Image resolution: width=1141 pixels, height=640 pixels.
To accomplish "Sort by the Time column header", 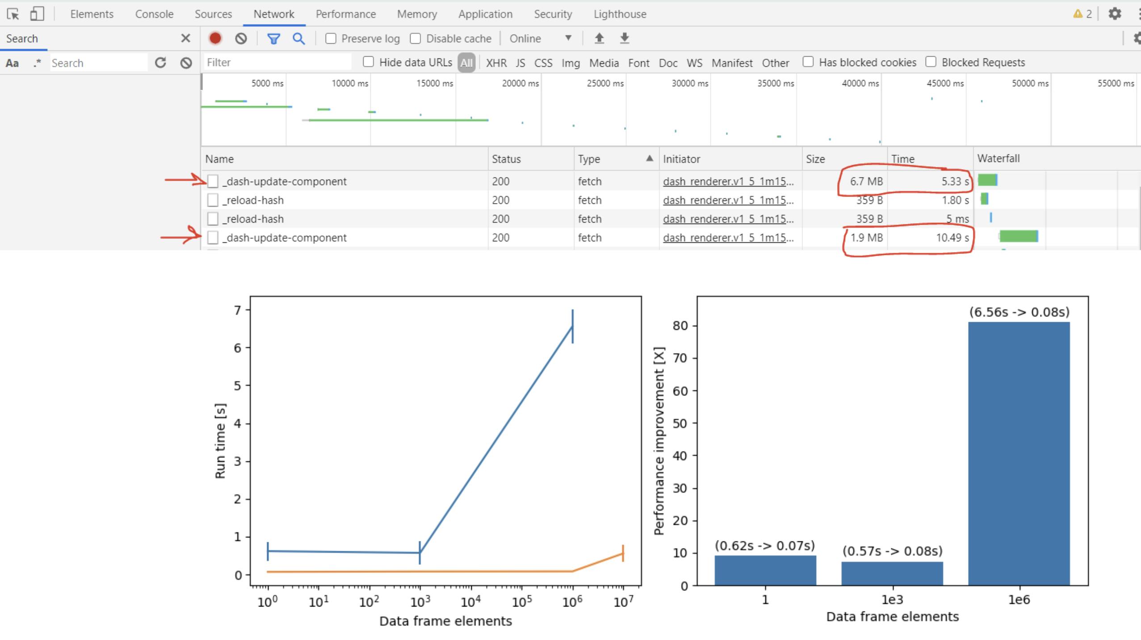I will pyautogui.click(x=930, y=159).
